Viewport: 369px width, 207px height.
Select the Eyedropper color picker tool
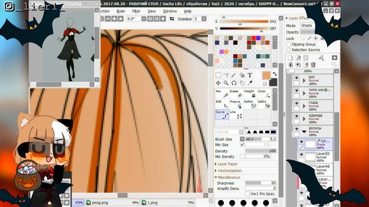(x=250, y=83)
